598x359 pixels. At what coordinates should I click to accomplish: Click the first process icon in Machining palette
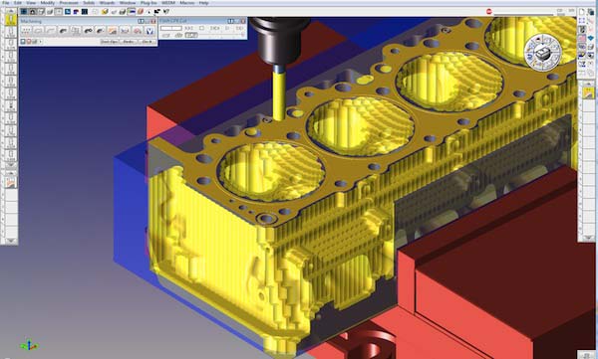tap(26, 31)
